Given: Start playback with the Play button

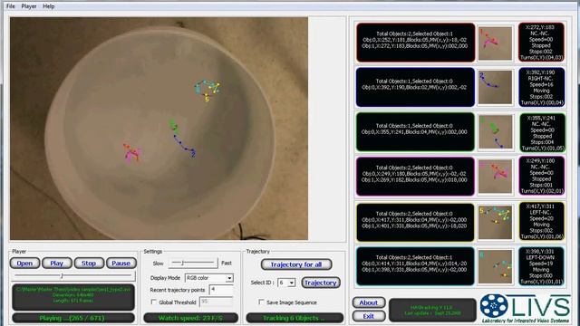Looking at the screenshot, I should point(56,264).
